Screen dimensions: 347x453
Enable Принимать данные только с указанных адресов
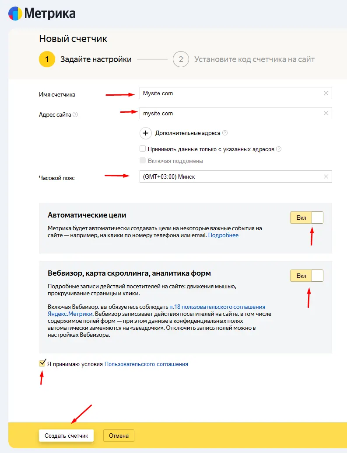pyautogui.click(x=143, y=149)
